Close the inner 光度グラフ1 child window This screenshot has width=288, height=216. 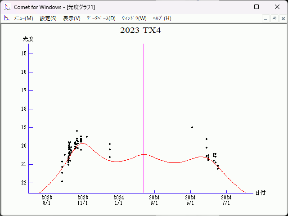283,18
